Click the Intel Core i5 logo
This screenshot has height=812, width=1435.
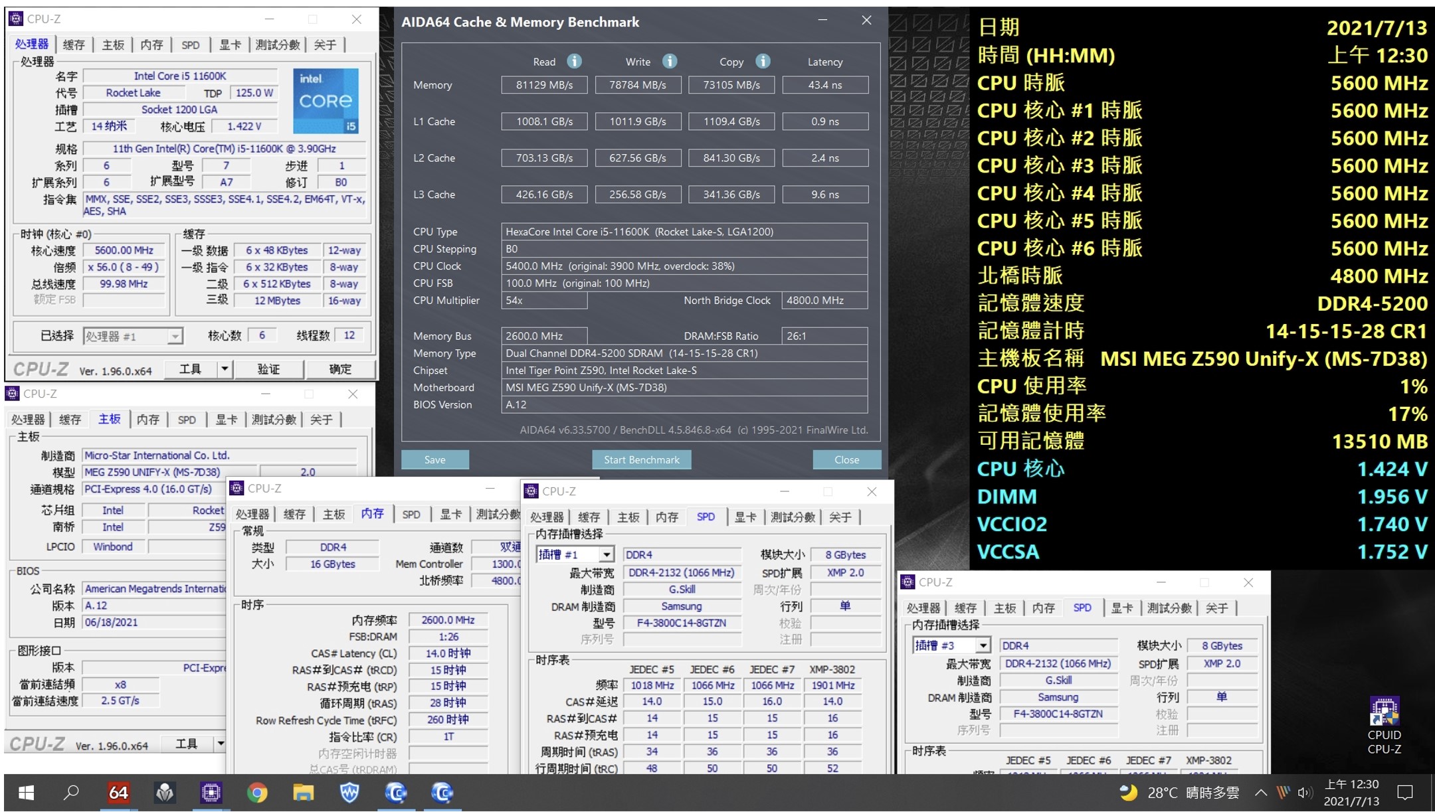coord(326,101)
